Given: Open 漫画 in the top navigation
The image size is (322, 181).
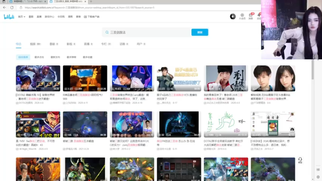Looking at the screenshot, I should (70, 16).
